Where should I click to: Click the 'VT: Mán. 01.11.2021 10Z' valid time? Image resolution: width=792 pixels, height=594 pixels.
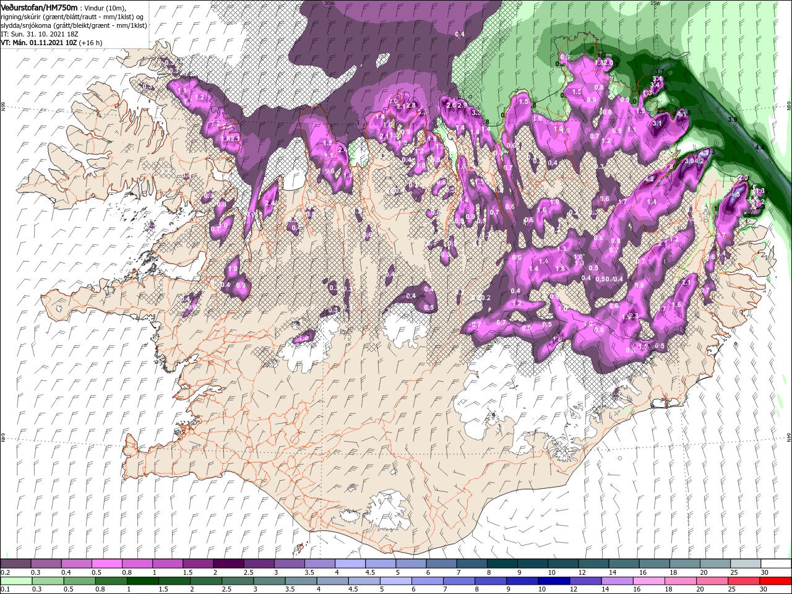click(38, 43)
